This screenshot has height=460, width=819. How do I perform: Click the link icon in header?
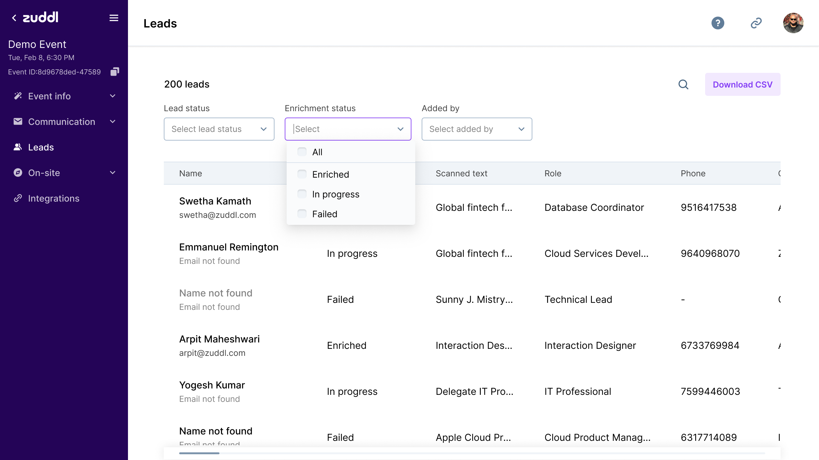click(756, 23)
